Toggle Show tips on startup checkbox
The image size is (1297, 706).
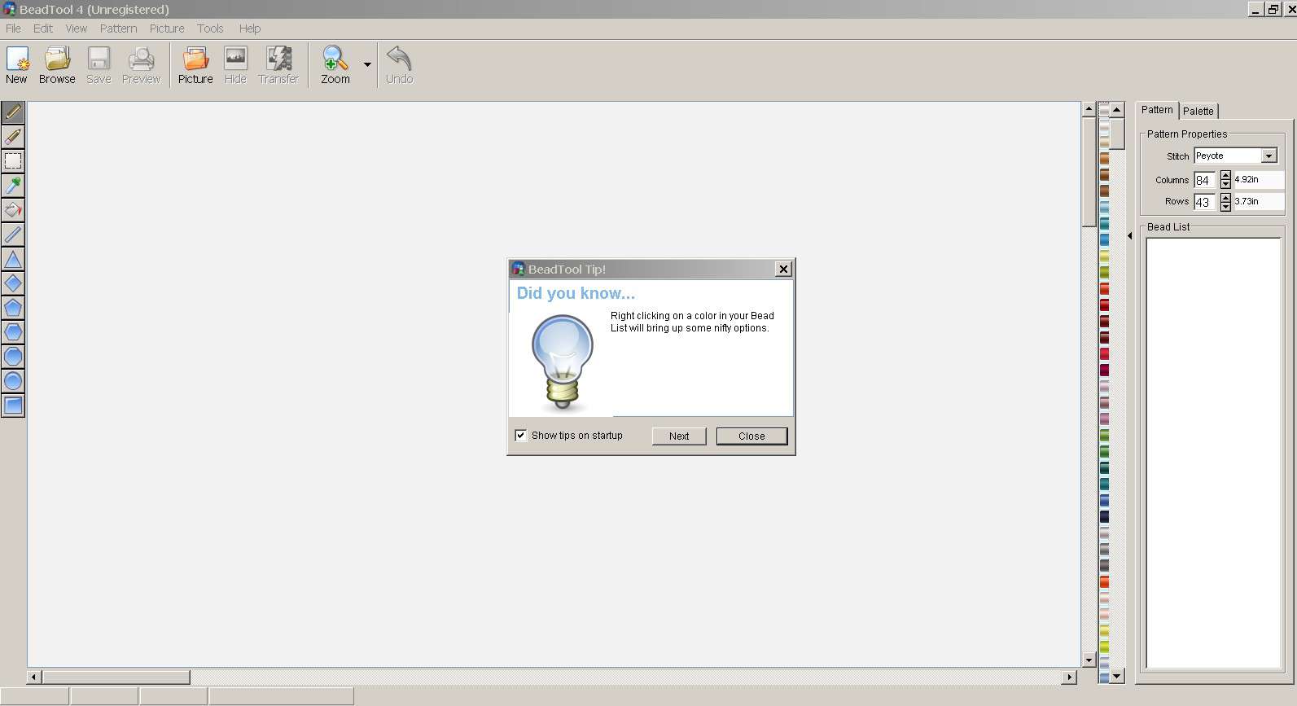[x=521, y=436]
